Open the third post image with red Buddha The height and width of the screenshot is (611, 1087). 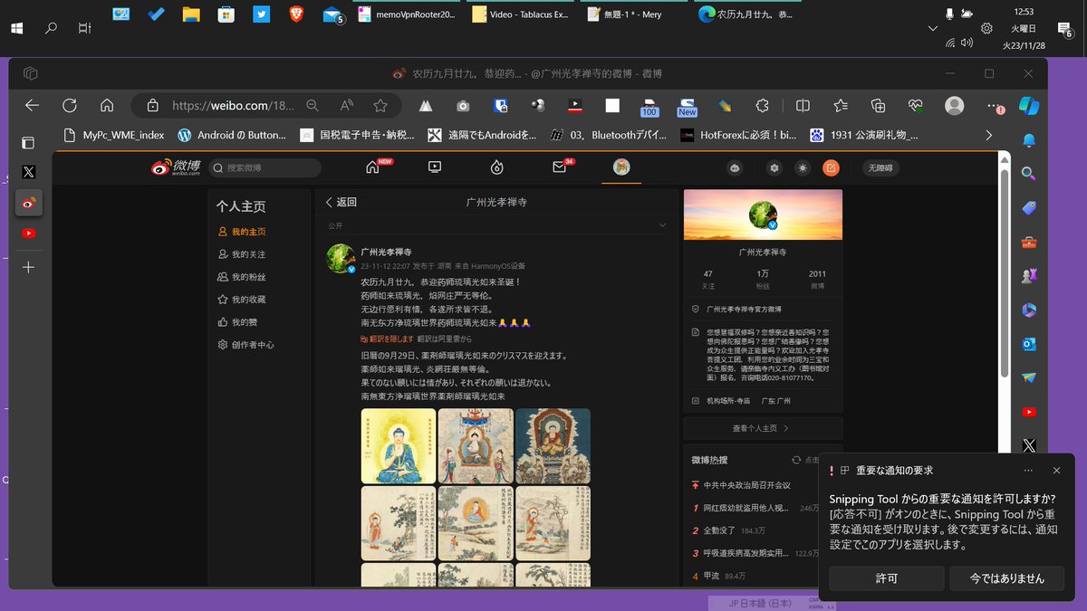(x=553, y=445)
